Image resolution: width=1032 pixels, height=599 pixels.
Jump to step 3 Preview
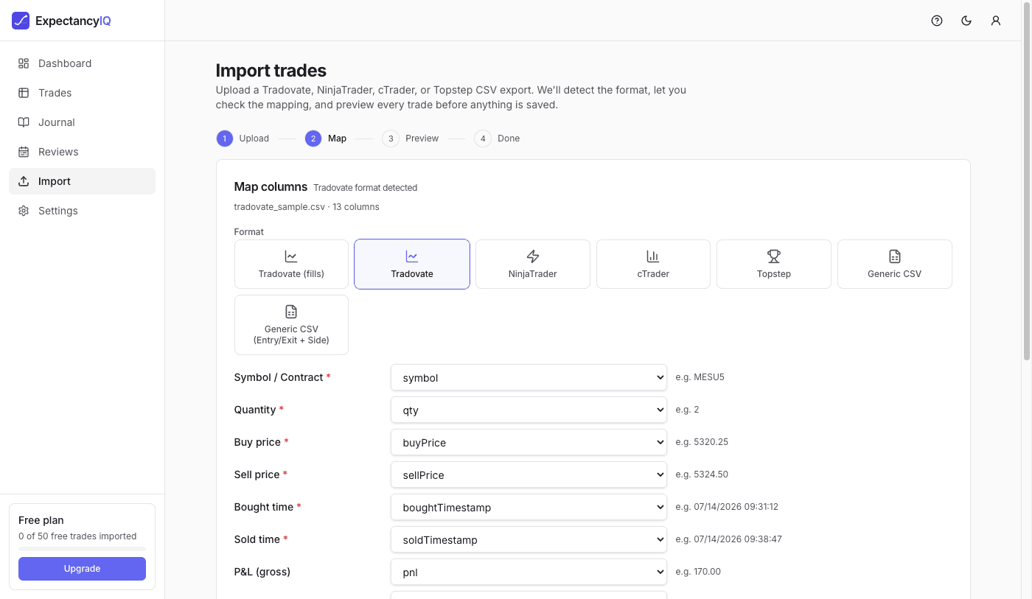[x=411, y=139]
